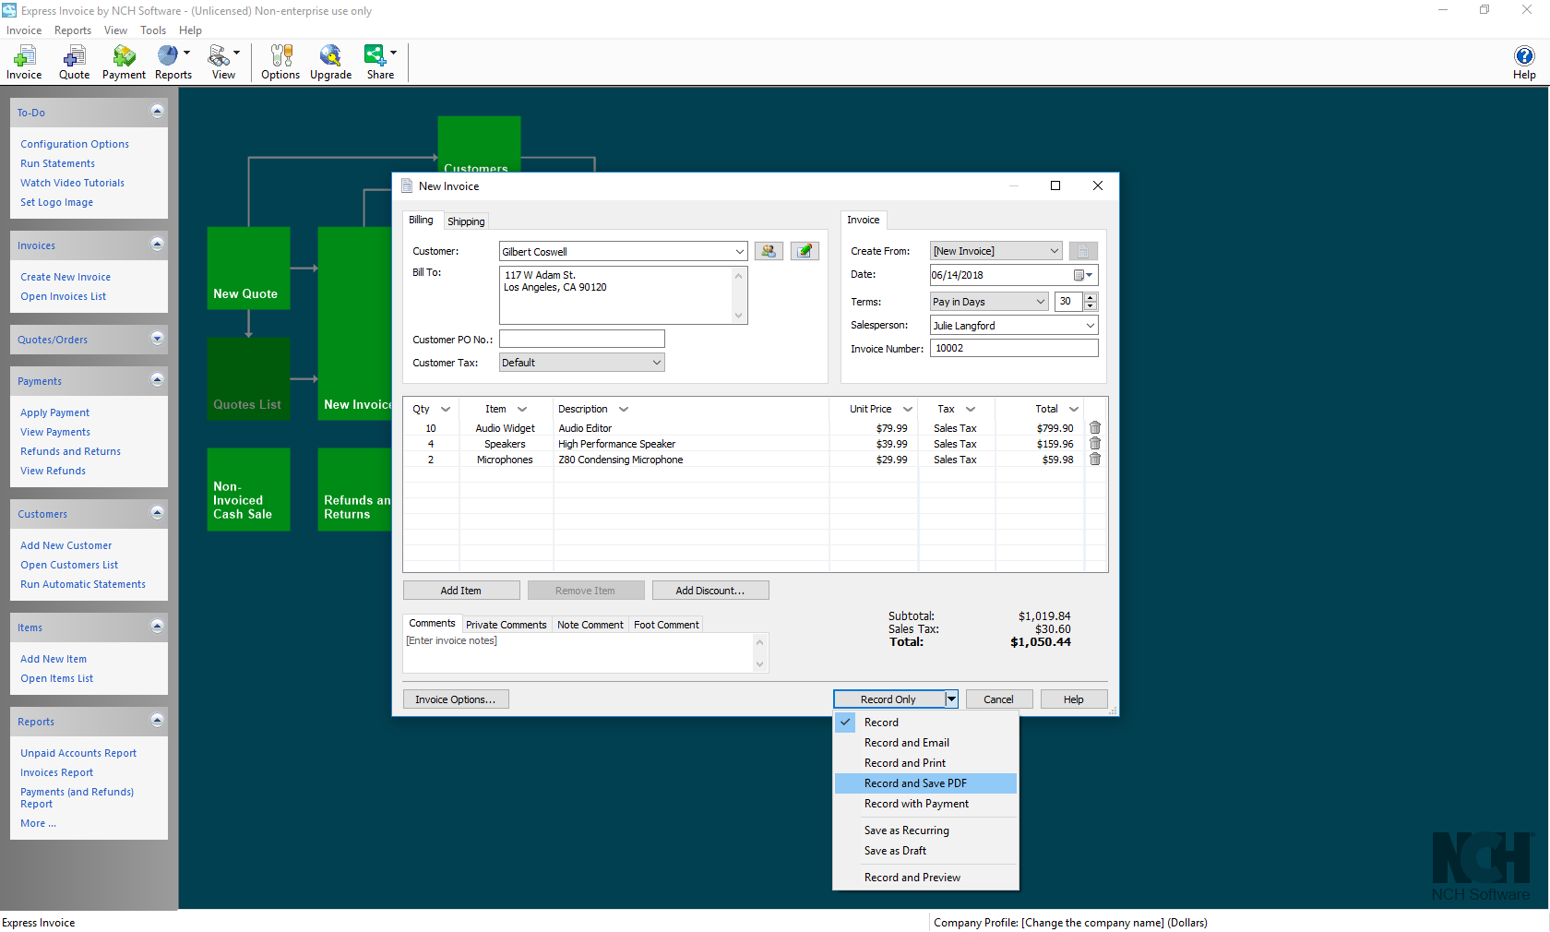The width and height of the screenshot is (1550, 932).
Task: Click the edit customer pencil icon
Action: point(805,251)
